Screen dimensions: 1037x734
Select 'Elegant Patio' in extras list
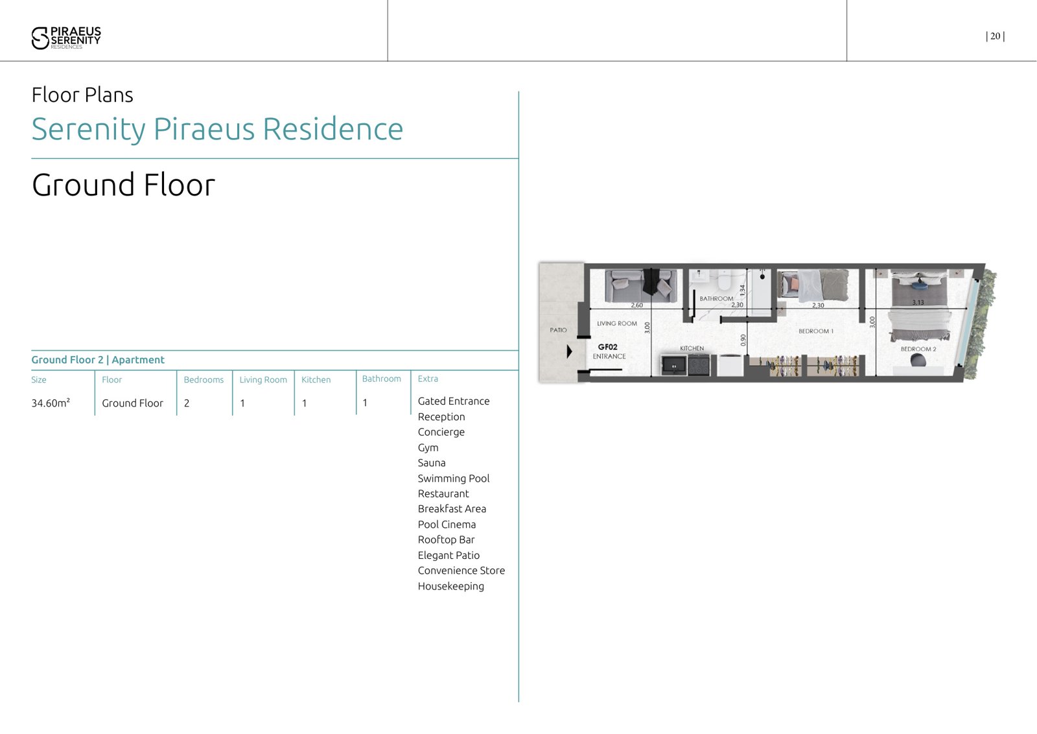(449, 555)
